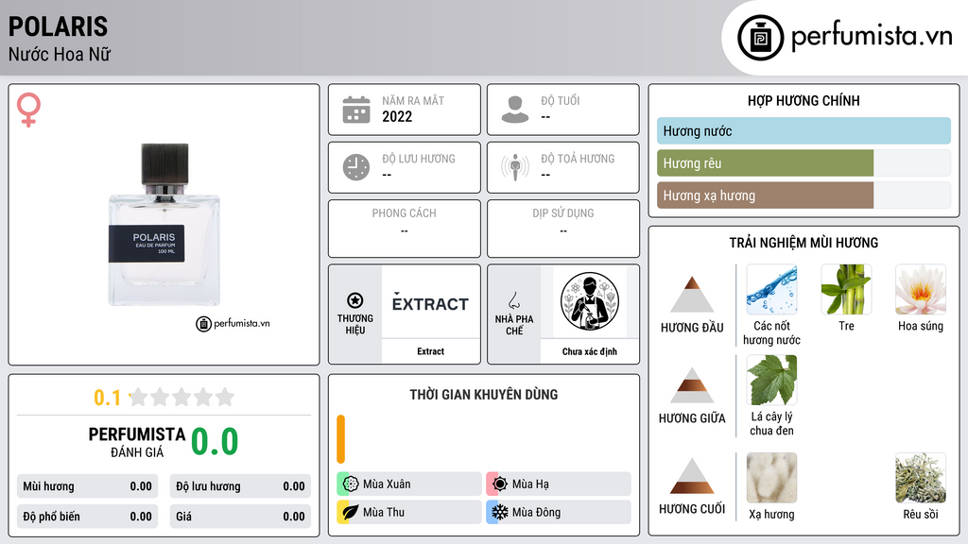Click the first rating star
968x544 pixels.
pos(139,397)
